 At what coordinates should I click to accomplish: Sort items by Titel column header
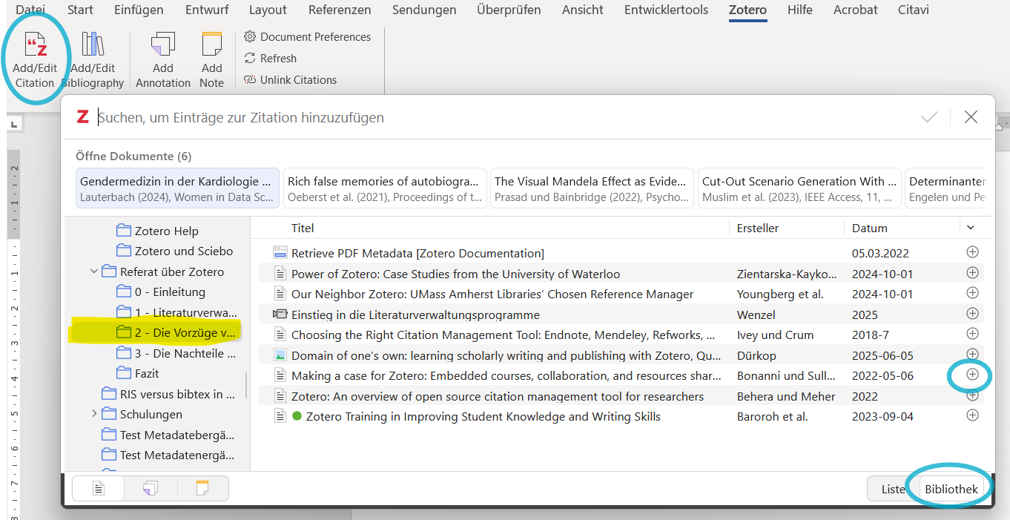(x=303, y=228)
